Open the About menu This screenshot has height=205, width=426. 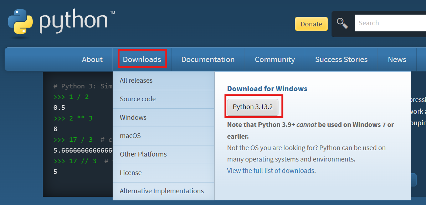pyautogui.click(x=92, y=59)
